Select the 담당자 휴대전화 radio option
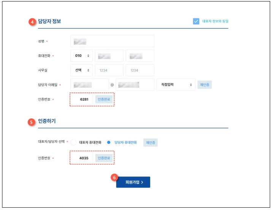 coord(109,143)
